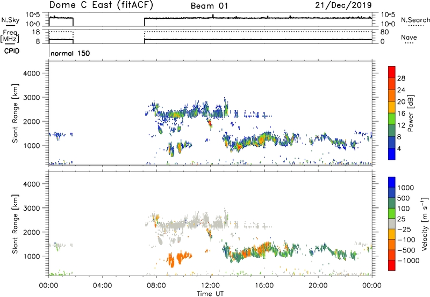Click the 'Dome C East (fitACF)' title text
This screenshot has width=430, height=297.
tap(101, 5)
